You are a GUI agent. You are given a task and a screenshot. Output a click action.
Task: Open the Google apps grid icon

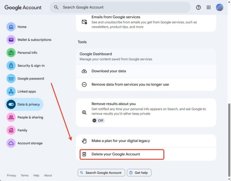(208, 8)
